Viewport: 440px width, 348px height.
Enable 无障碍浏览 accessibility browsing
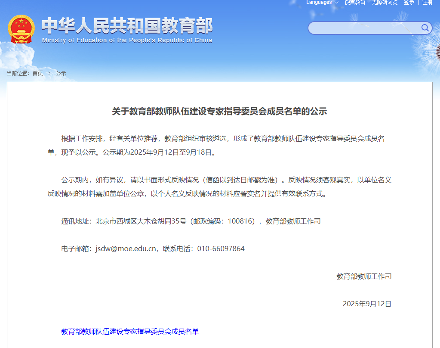pyautogui.click(x=385, y=3)
